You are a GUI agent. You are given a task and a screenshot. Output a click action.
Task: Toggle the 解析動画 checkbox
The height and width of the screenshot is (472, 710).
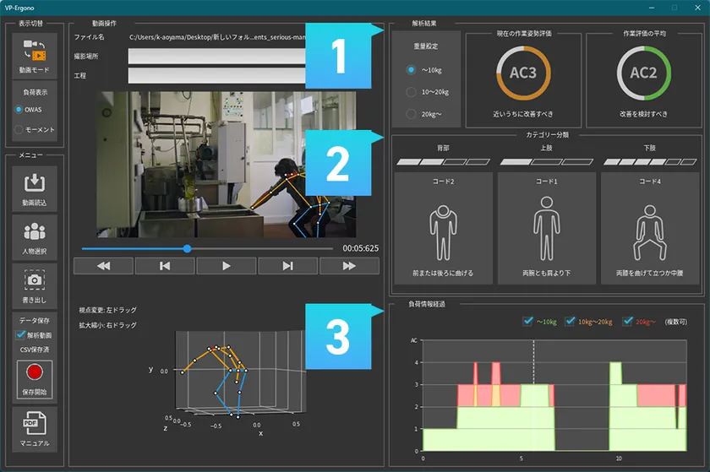click(x=20, y=335)
